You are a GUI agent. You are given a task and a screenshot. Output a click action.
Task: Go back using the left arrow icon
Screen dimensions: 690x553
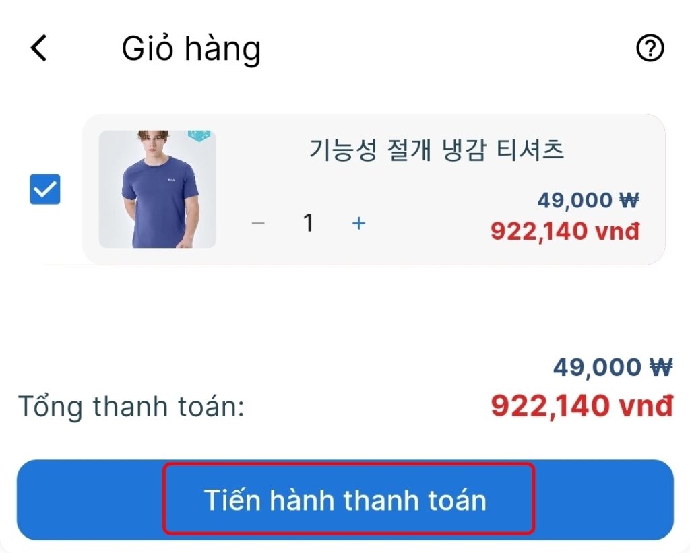pyautogui.click(x=38, y=48)
